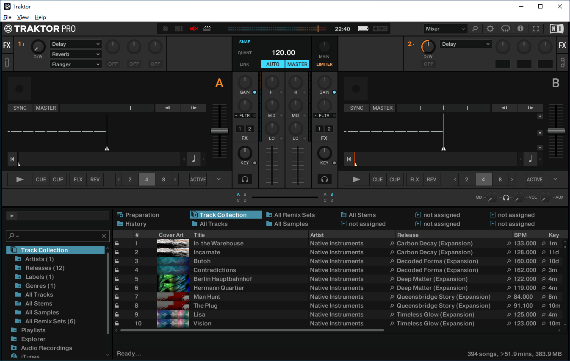Open the Reverb effect dropdown

click(x=76, y=54)
